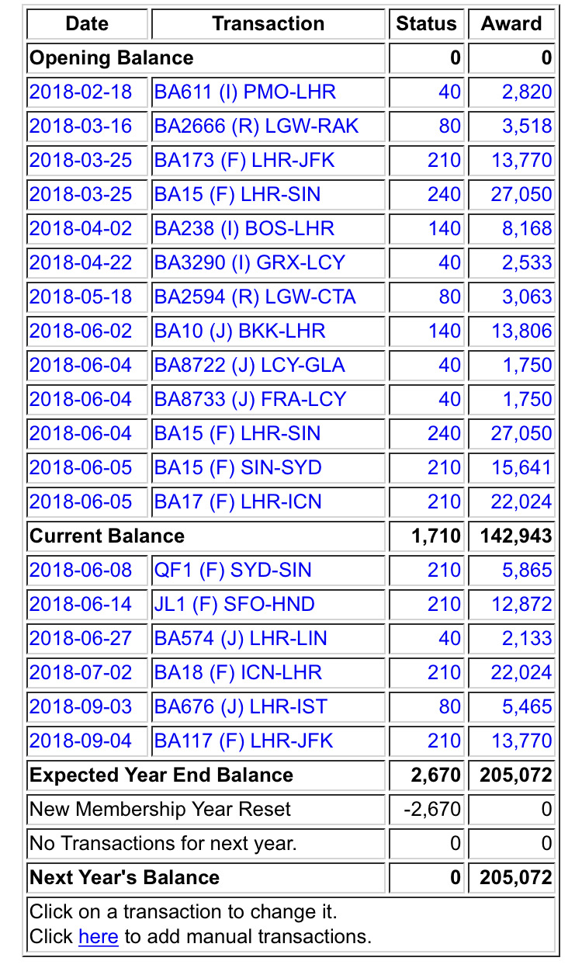Click the BA15 (F) SIN-SYD flight link
Image resolution: width=582 pixels, height=968 pixels.
pyautogui.click(x=237, y=468)
